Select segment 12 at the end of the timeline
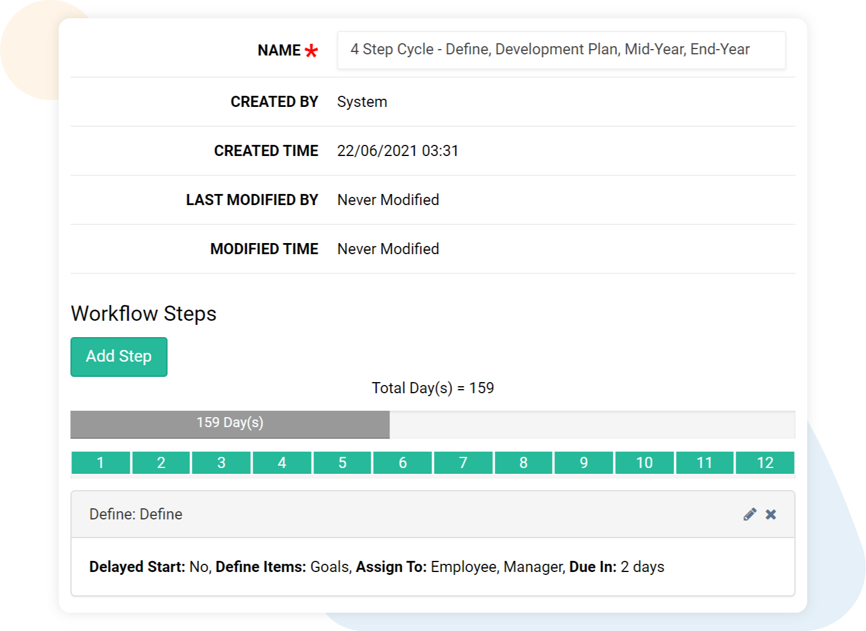 [765, 463]
